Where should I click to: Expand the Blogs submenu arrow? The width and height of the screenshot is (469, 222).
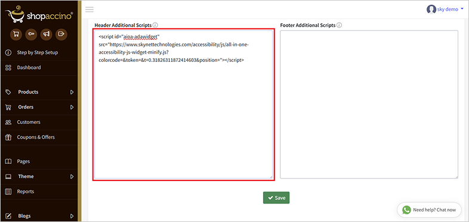coord(72,216)
